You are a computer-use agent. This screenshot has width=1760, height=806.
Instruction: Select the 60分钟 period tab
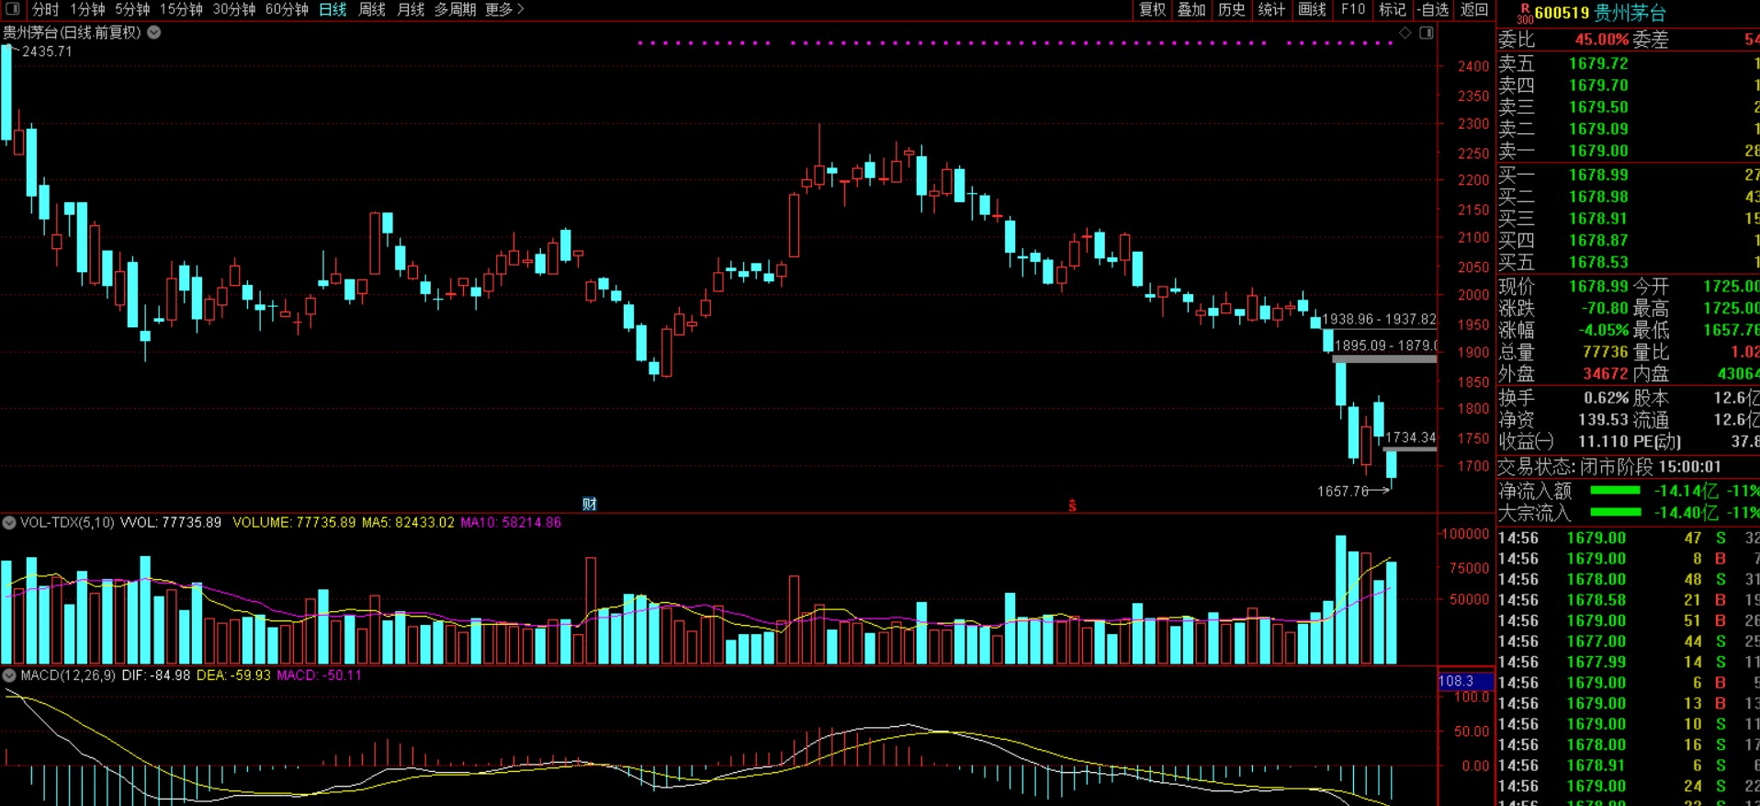(x=287, y=9)
